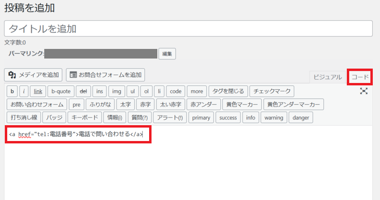Click the li quicktag button
The height and width of the screenshot is (200, 380).
(159, 91)
